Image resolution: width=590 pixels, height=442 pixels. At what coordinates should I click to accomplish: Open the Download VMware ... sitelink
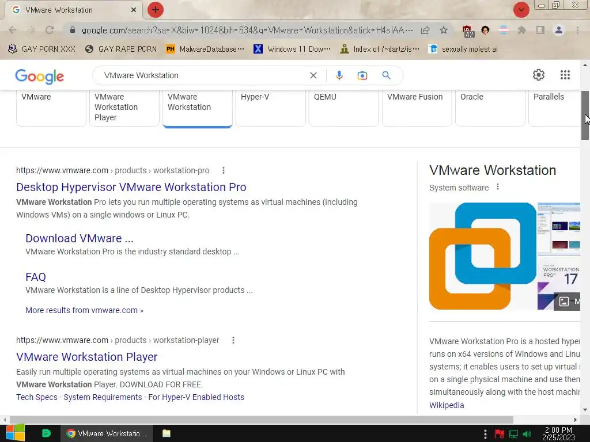80,238
